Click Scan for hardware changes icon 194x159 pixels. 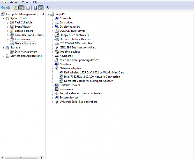point(48,8)
